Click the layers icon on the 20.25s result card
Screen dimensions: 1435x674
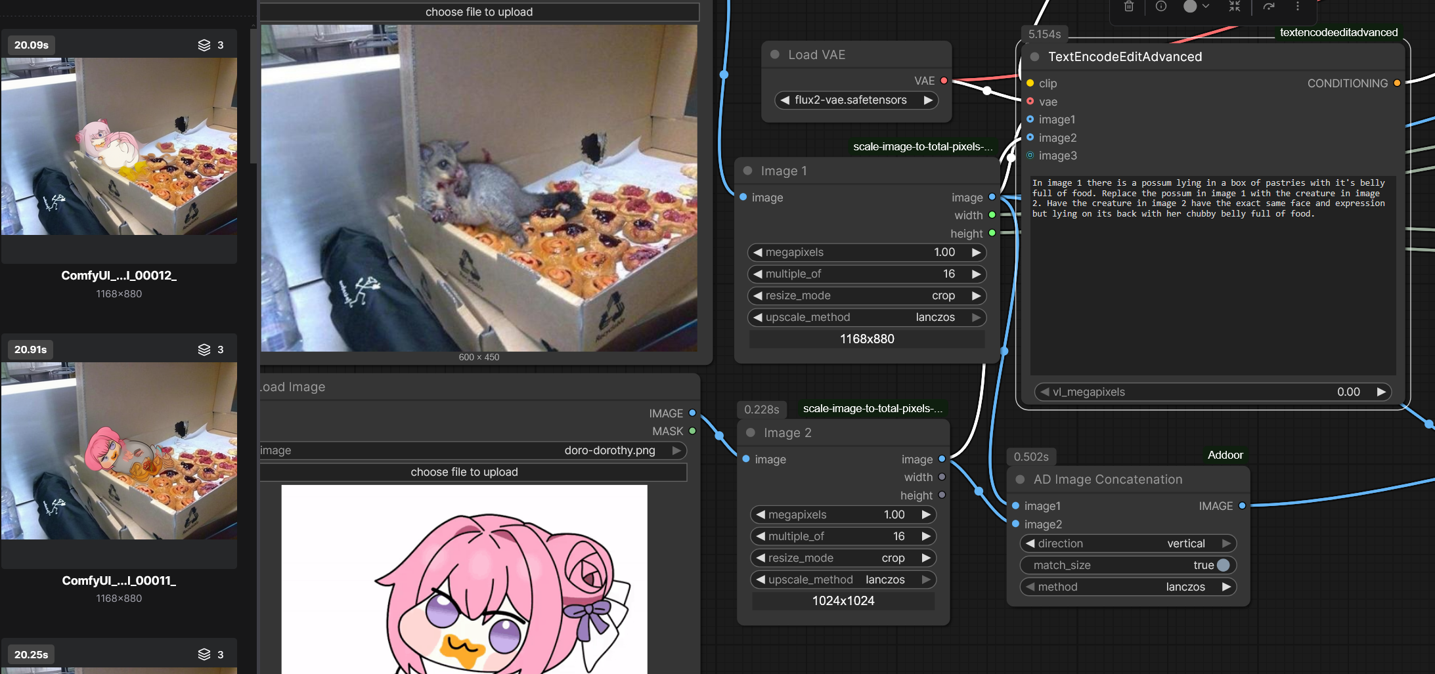(x=204, y=654)
